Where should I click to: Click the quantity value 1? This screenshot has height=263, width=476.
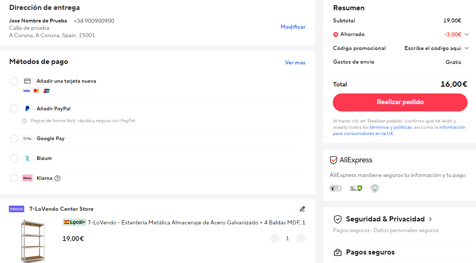point(288,238)
